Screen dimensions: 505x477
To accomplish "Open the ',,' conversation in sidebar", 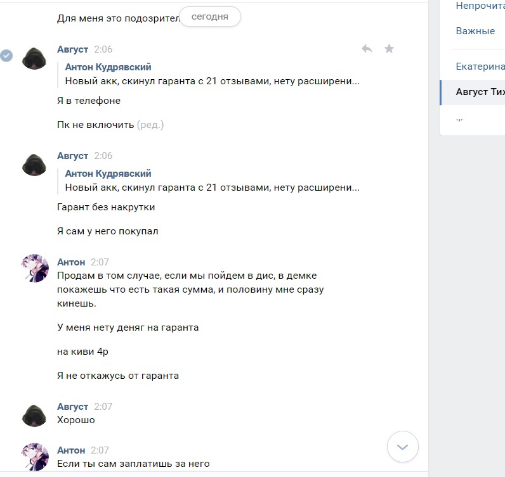I will coord(459,118).
